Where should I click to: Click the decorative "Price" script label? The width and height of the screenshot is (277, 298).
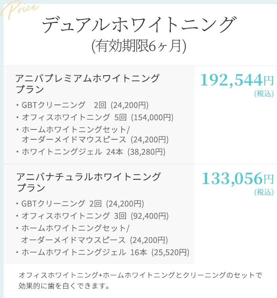coord(20,9)
